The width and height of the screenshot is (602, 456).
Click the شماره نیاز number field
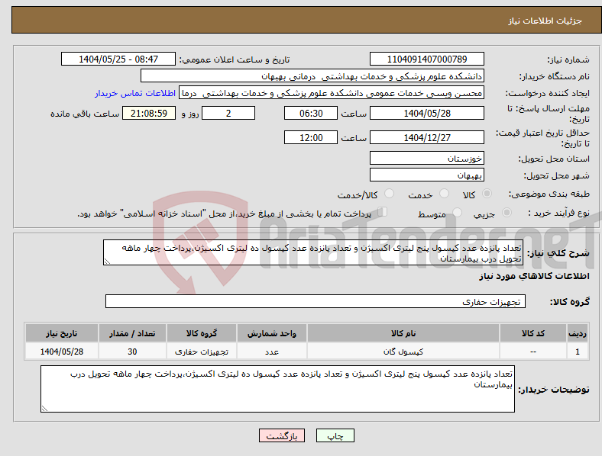(426, 59)
